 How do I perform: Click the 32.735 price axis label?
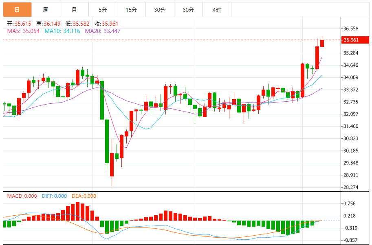pos(351,102)
